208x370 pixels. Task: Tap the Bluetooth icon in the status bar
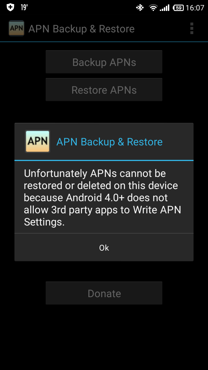click(140, 8)
